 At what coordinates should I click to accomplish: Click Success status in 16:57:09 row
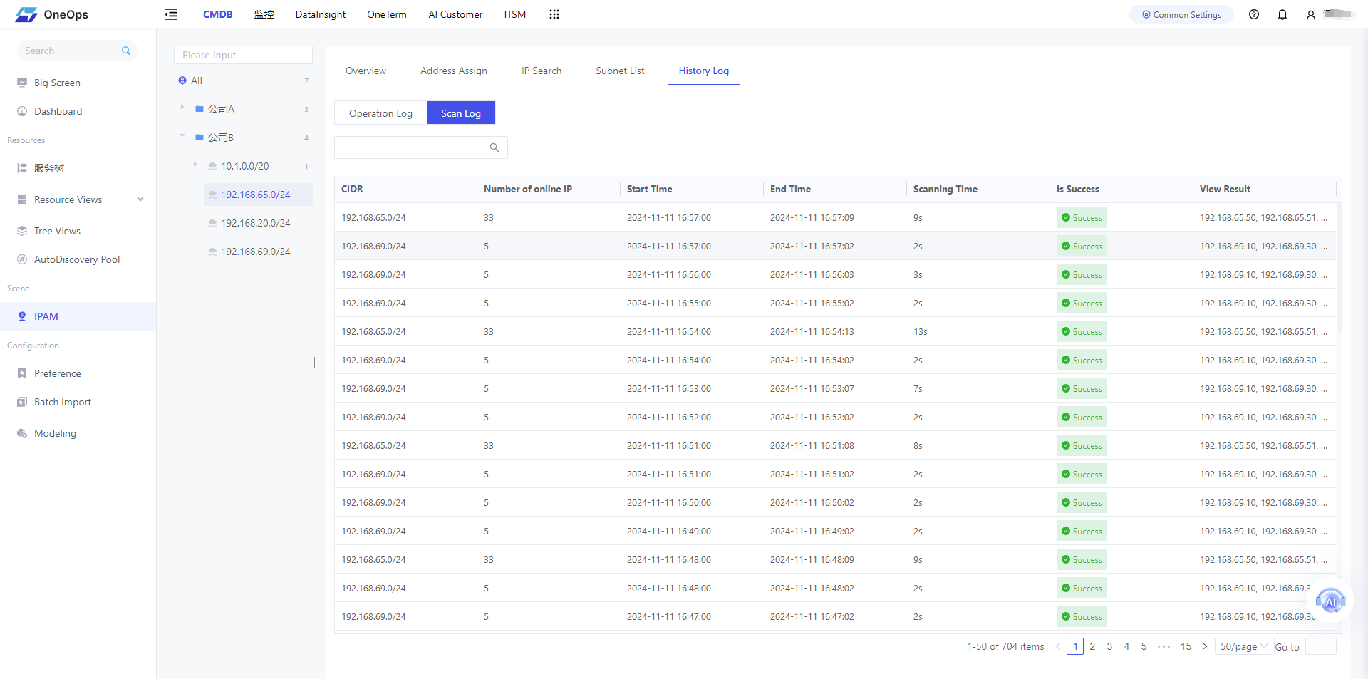[1082, 217]
